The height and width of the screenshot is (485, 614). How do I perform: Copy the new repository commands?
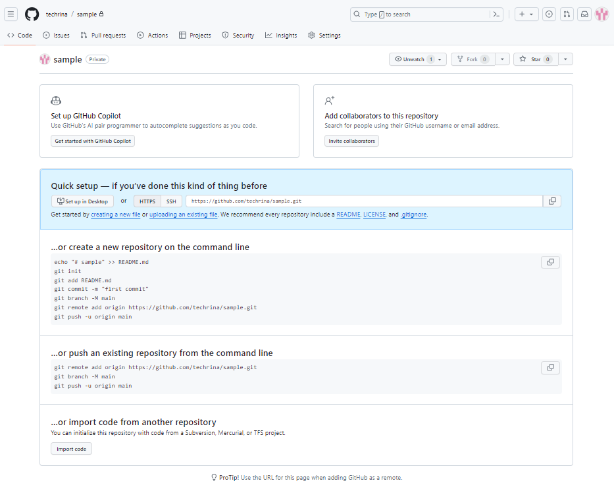[x=550, y=263]
